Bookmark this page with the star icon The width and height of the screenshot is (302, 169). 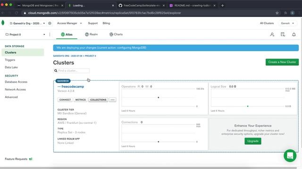pyautogui.click(x=277, y=13)
